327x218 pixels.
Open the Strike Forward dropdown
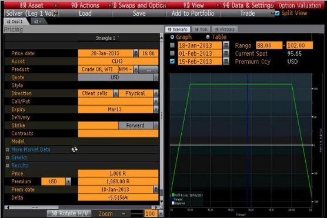click(156, 125)
